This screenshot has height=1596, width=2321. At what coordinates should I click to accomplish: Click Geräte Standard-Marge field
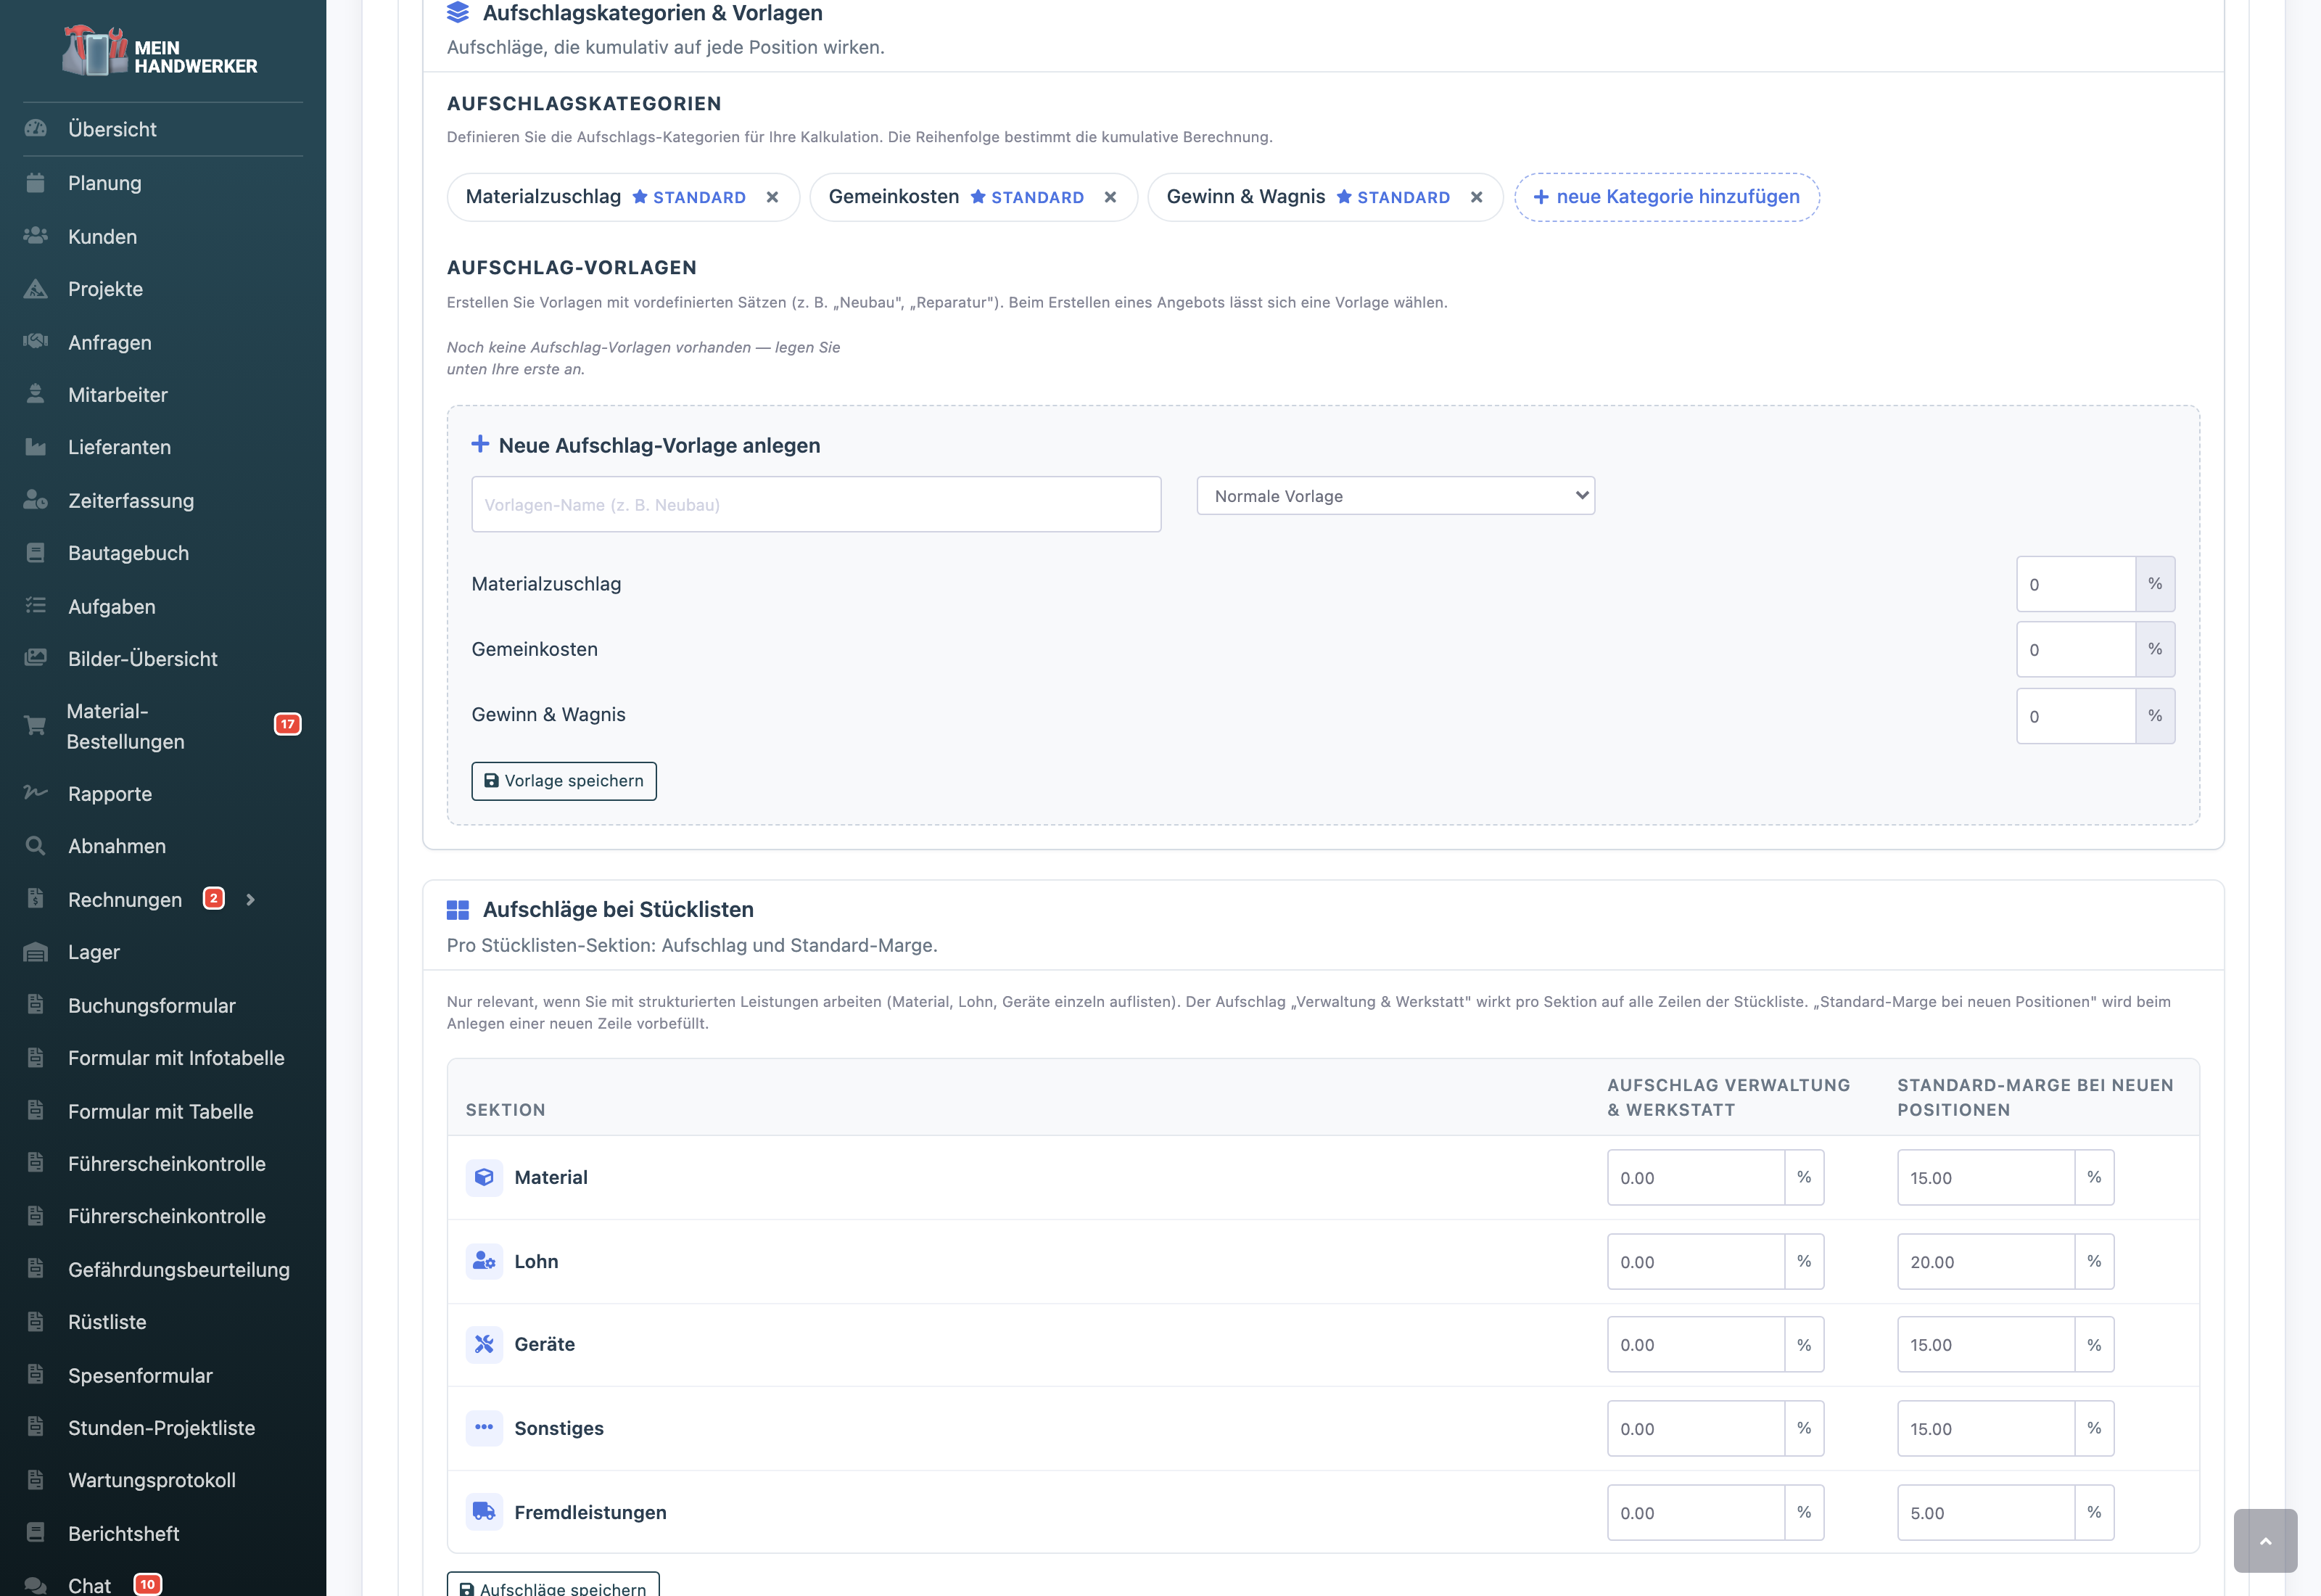tap(1985, 1344)
